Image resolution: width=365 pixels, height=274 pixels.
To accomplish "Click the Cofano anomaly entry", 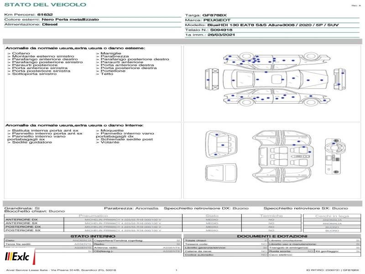I will tap(19, 53).
